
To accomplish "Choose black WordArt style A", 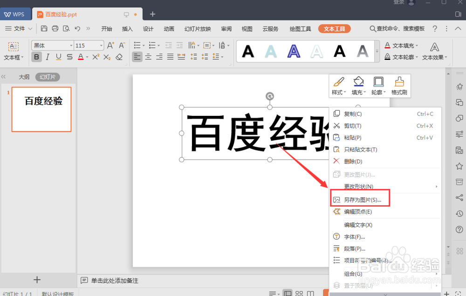I will pos(248,51).
